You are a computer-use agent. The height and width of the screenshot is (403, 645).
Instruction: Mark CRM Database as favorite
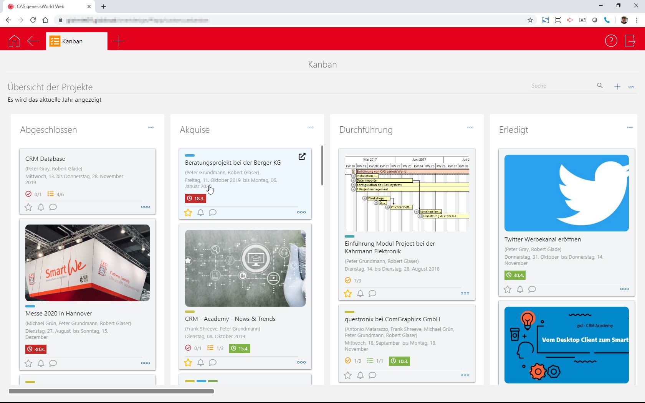(x=28, y=207)
